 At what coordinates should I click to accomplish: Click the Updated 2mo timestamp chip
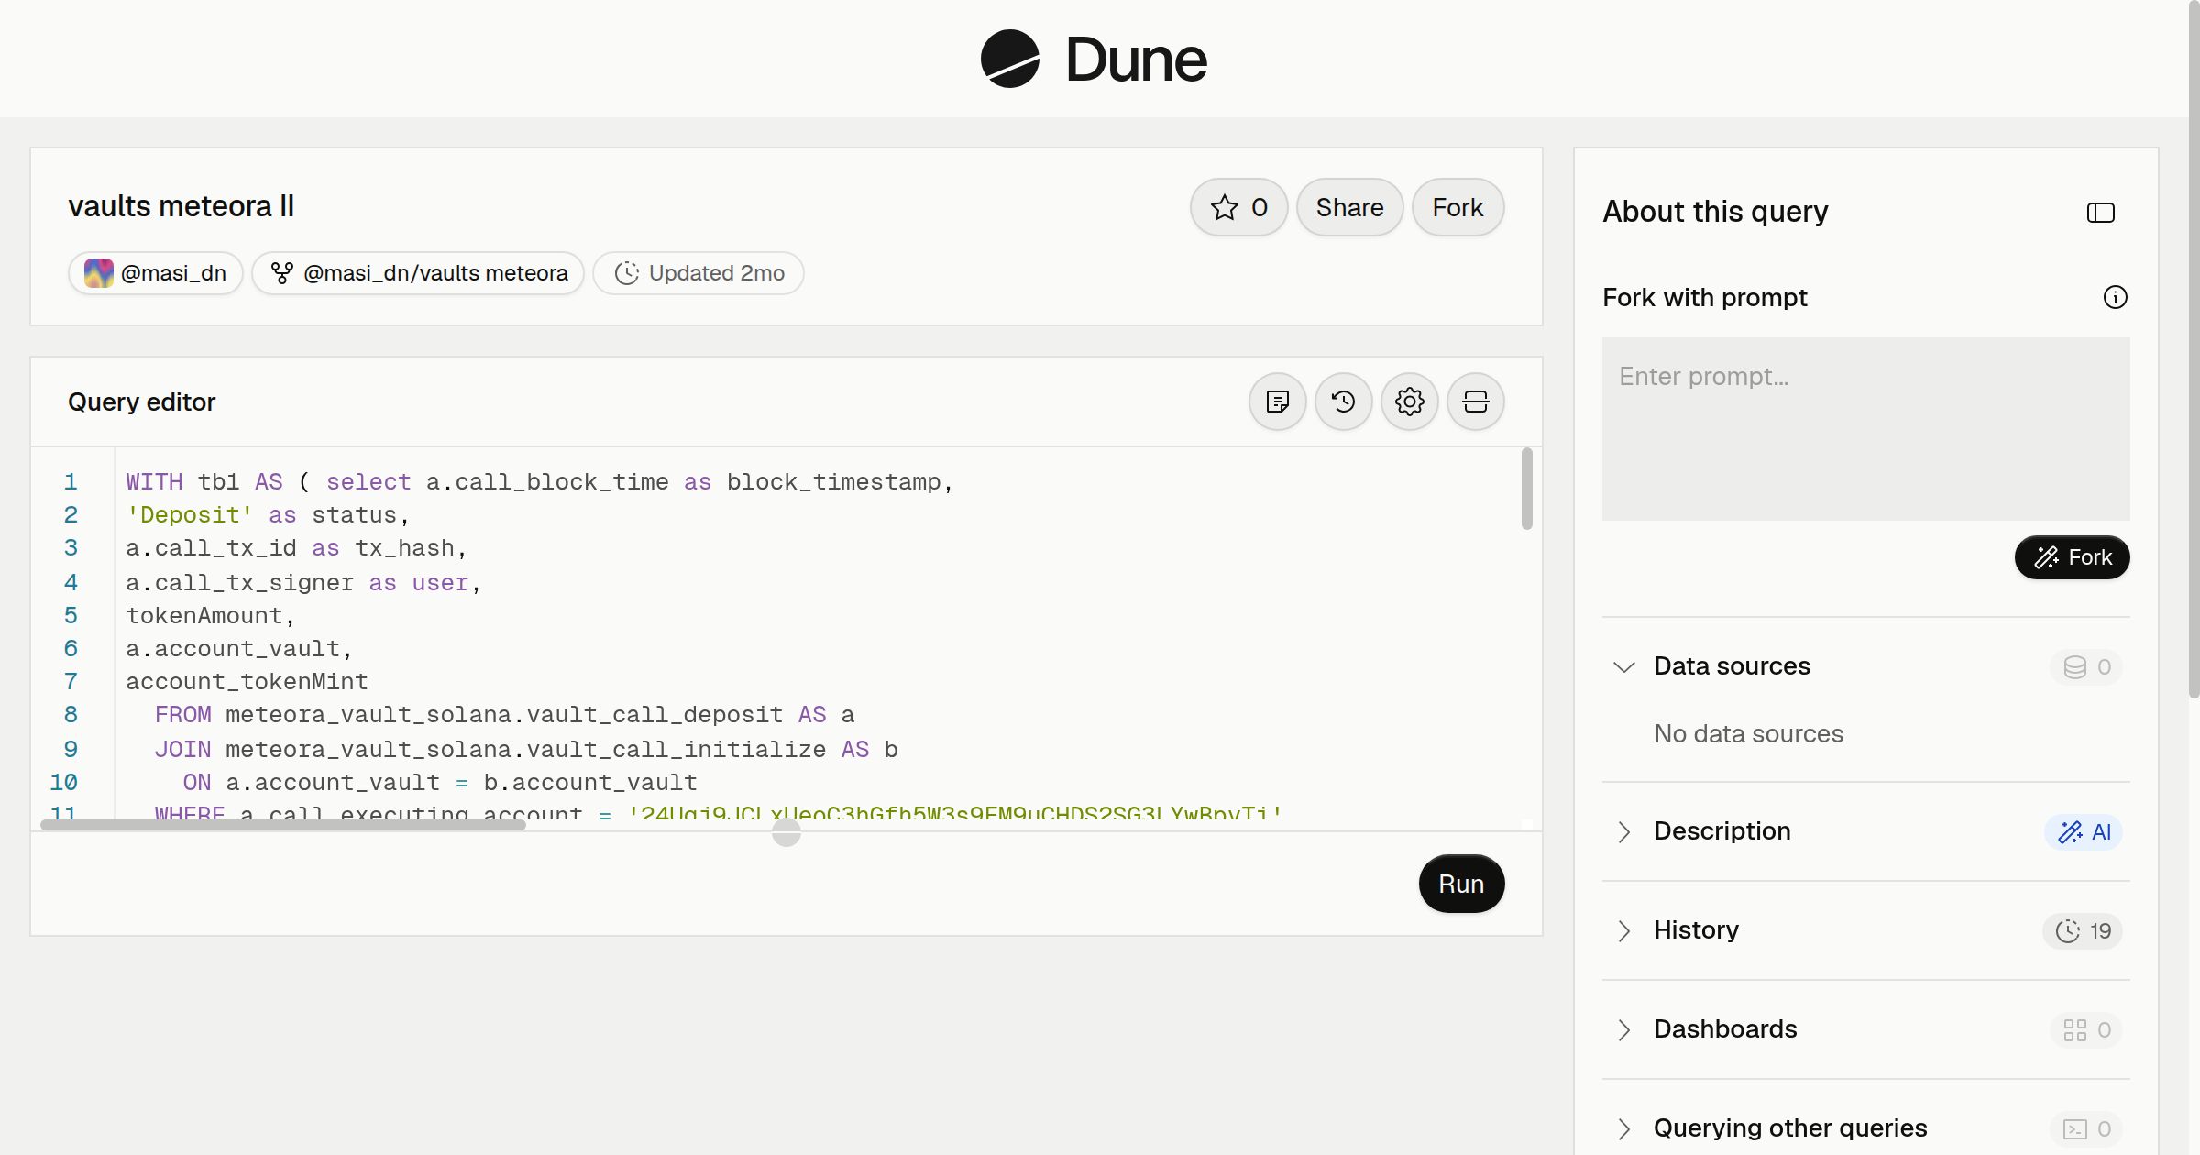tap(698, 273)
